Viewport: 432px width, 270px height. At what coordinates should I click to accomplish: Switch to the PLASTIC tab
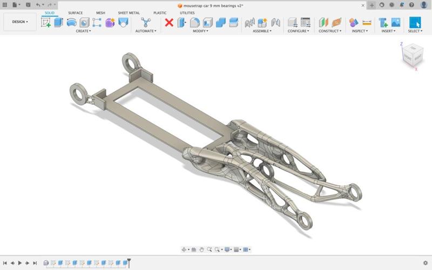[x=160, y=13]
